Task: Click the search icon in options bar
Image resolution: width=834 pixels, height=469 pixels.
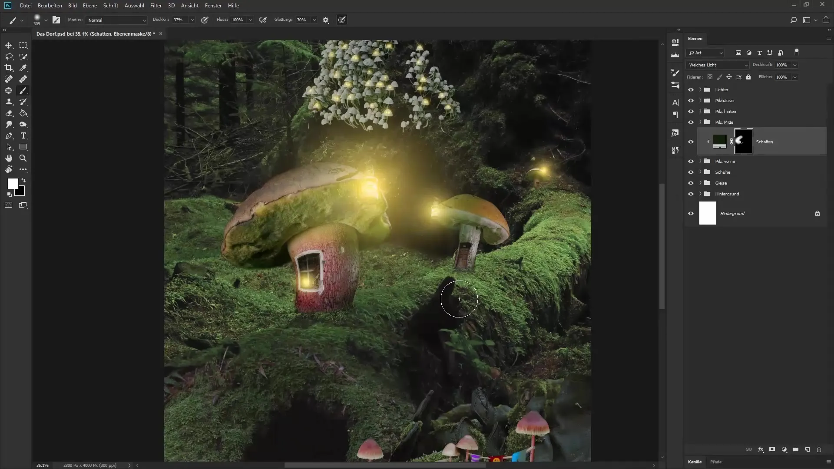Action: point(793,20)
